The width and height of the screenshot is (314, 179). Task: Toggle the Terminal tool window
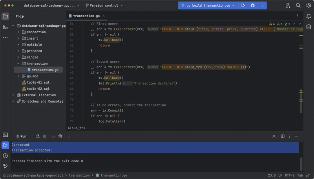coord(5,135)
